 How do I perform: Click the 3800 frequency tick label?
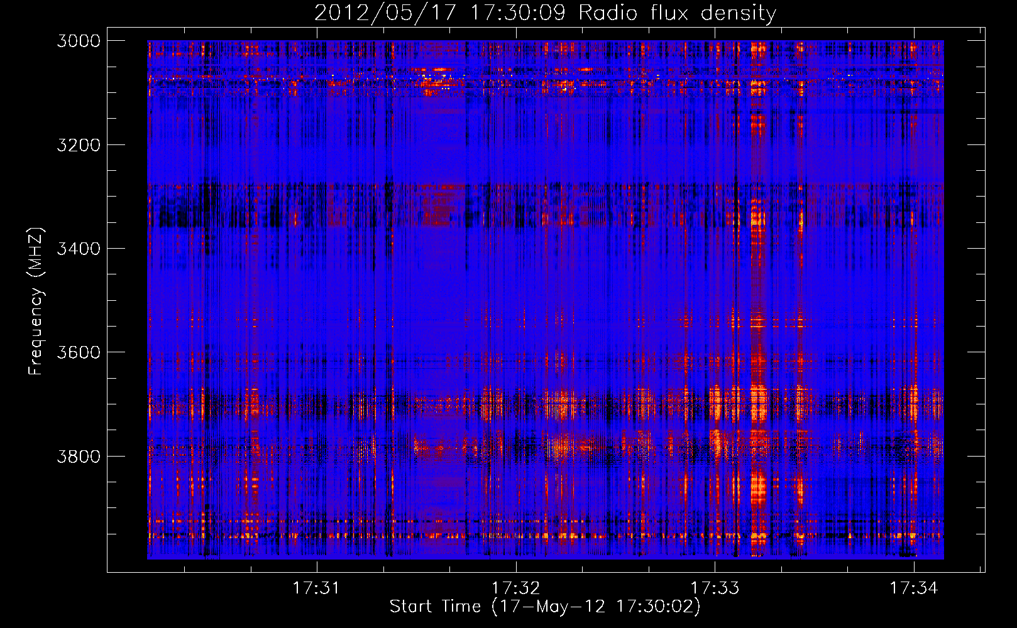tap(79, 456)
